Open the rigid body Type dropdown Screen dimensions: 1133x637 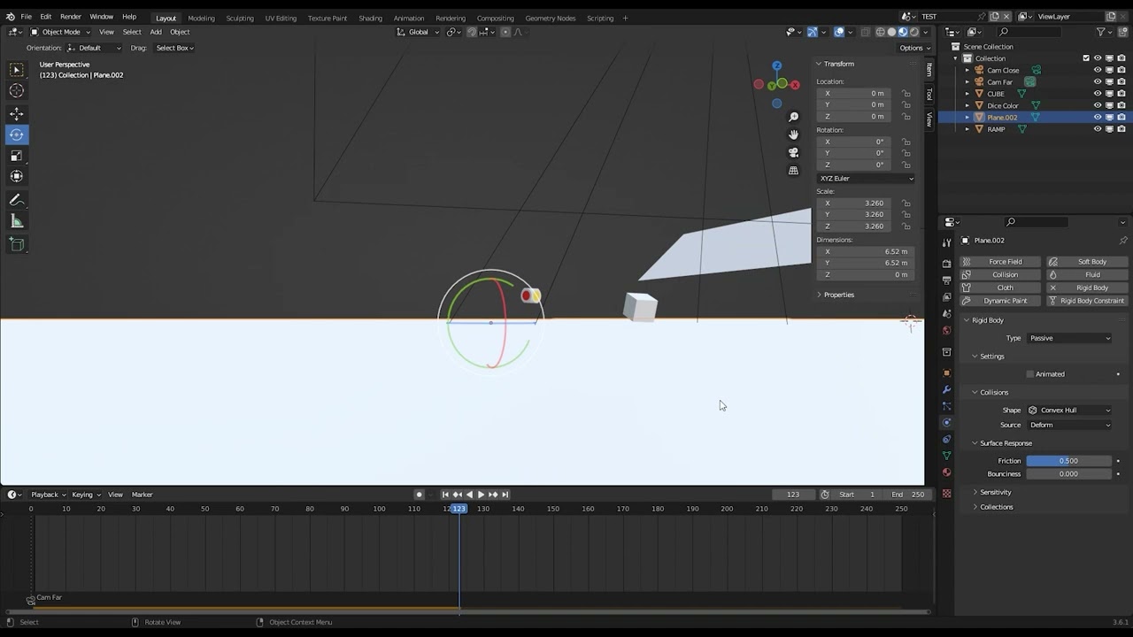point(1069,338)
